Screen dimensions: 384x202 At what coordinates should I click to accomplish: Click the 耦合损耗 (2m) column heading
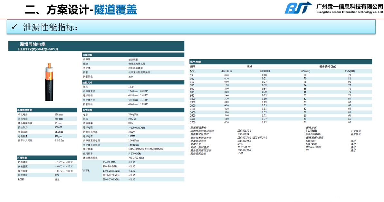point(327,66)
